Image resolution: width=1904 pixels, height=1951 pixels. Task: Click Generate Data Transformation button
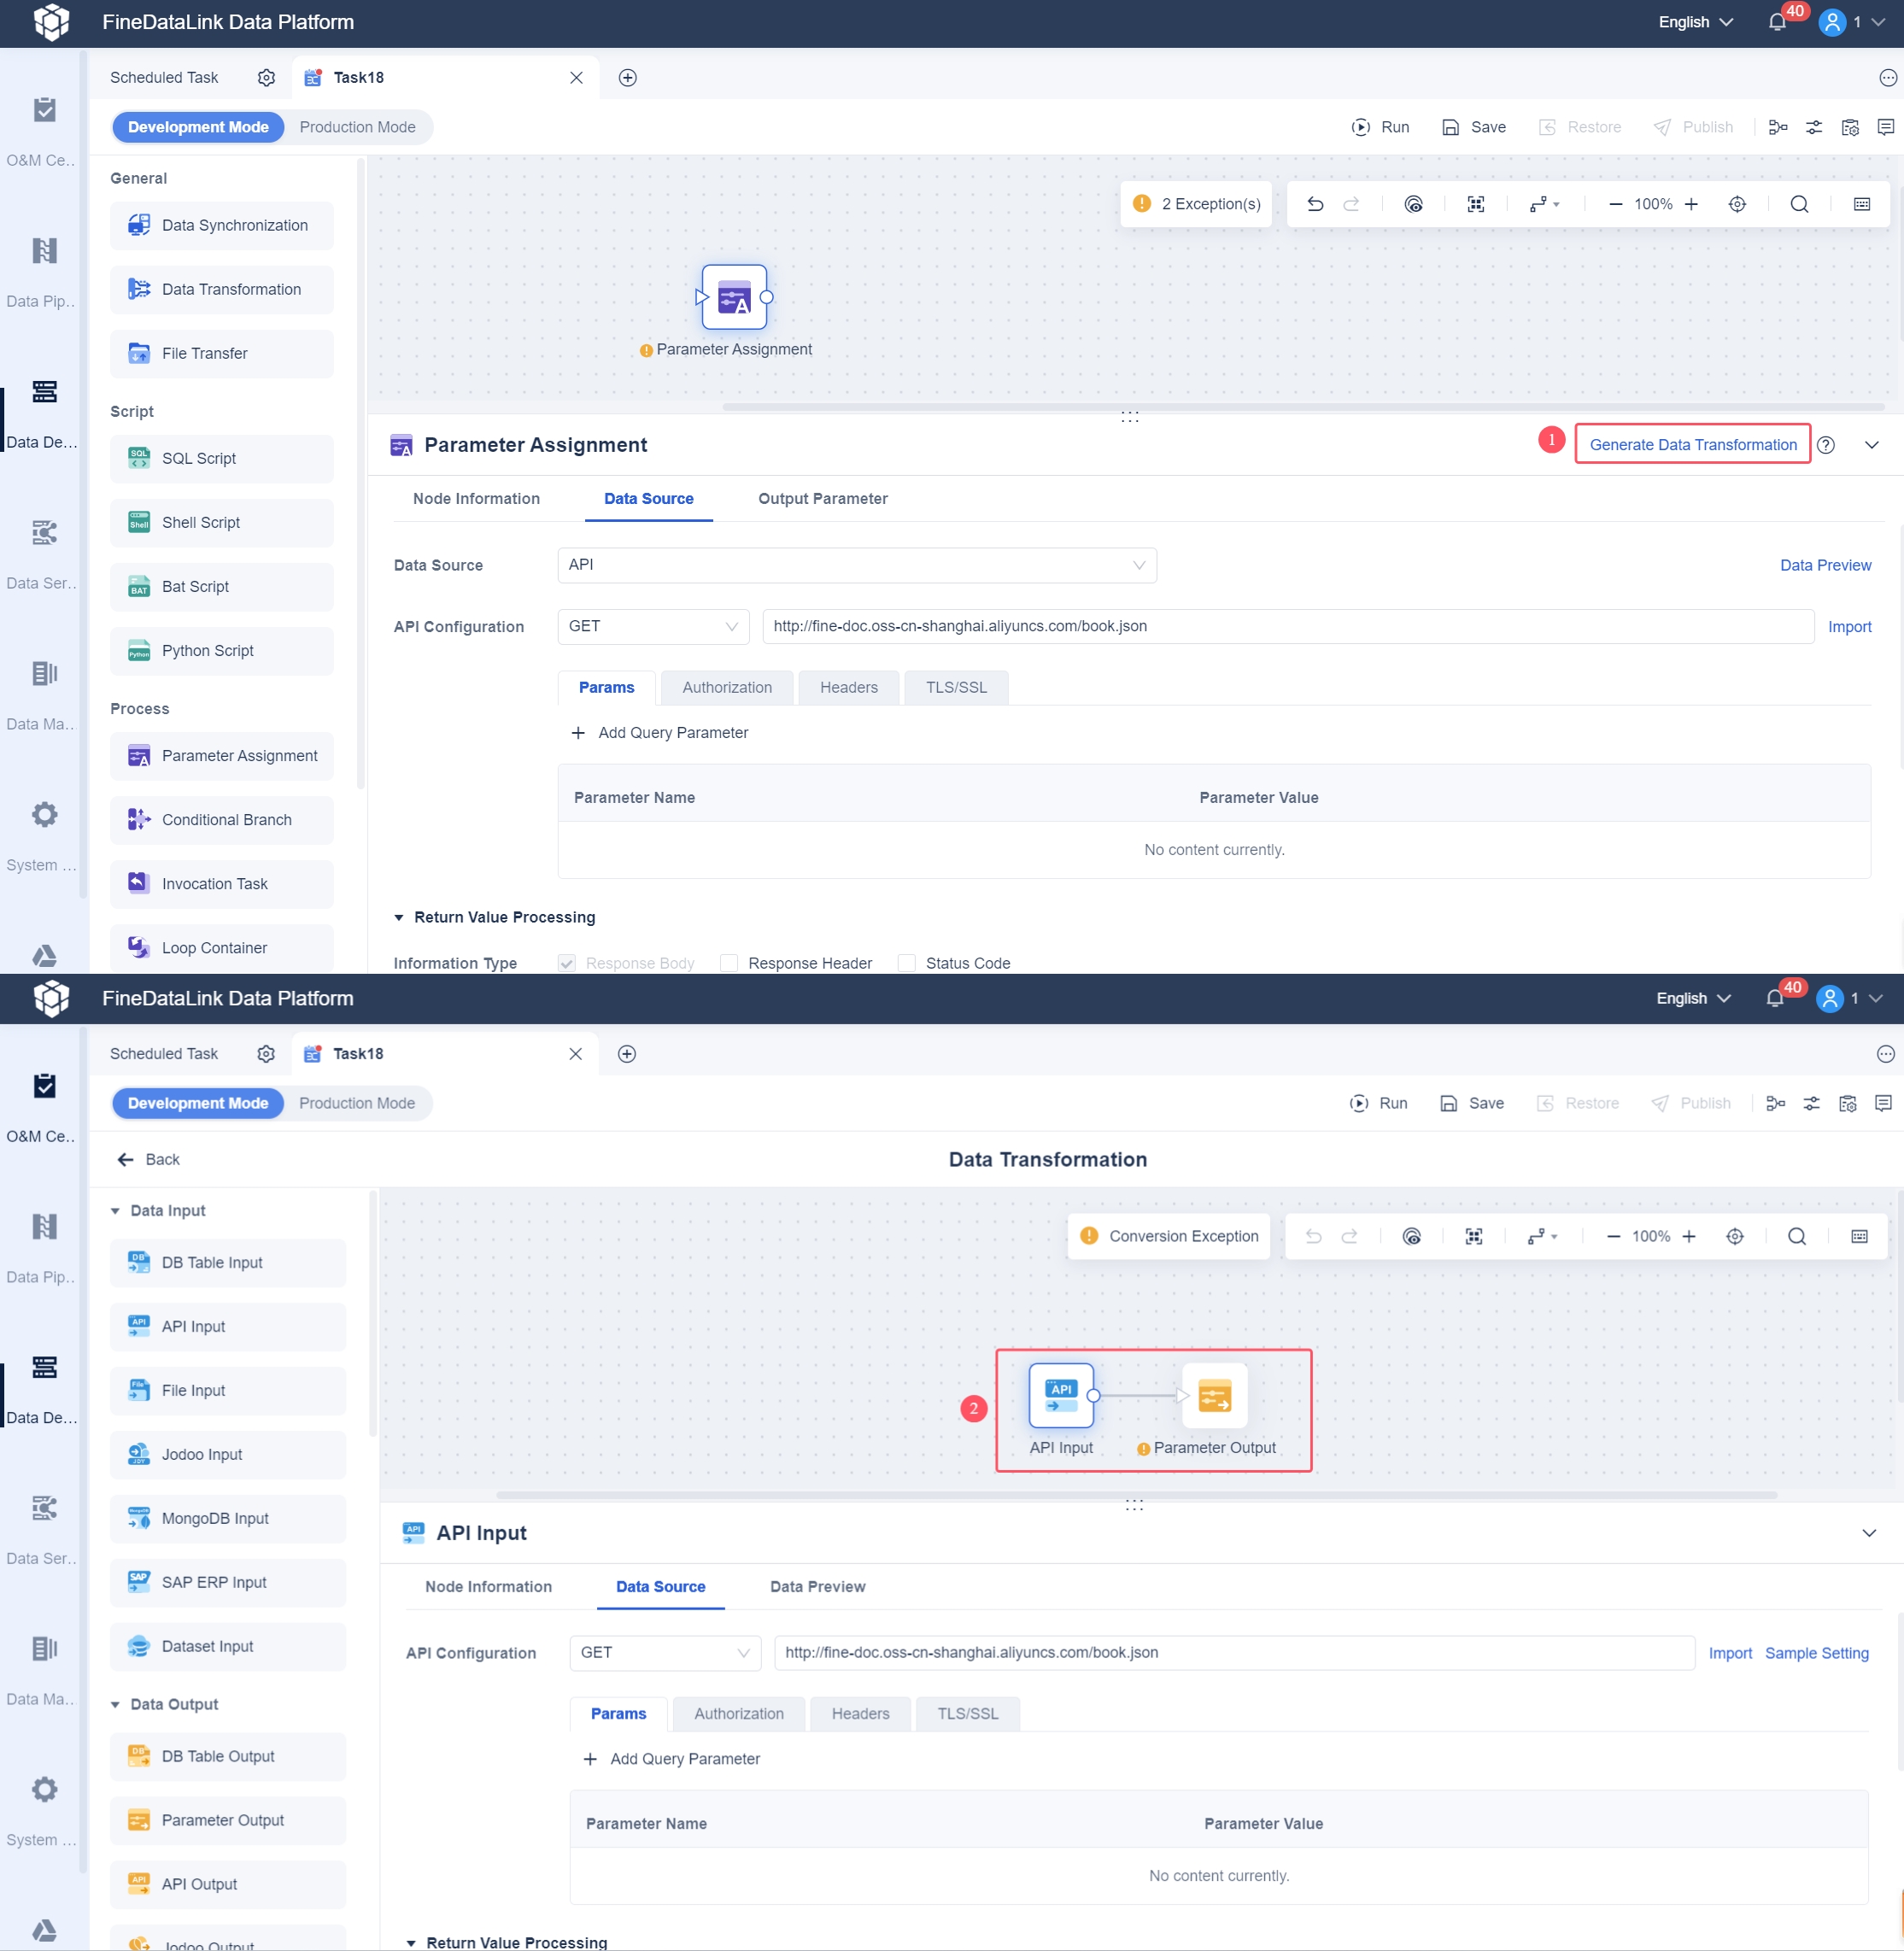coord(1693,445)
